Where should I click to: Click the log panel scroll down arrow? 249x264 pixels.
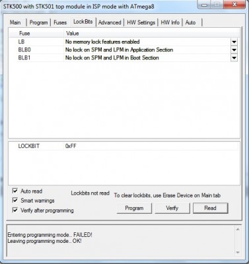pyautogui.click(x=238, y=252)
